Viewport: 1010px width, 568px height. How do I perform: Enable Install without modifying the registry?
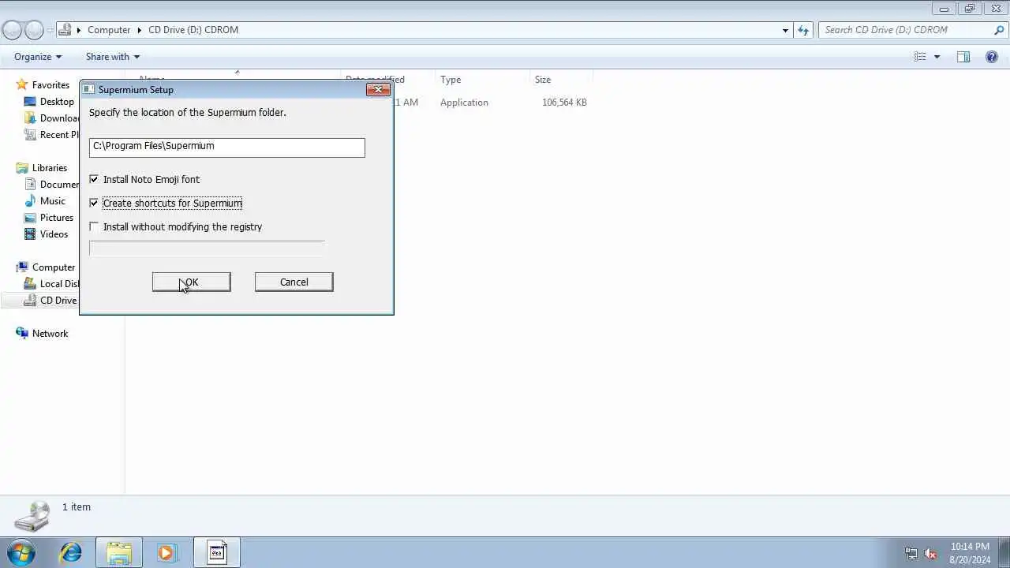point(94,226)
